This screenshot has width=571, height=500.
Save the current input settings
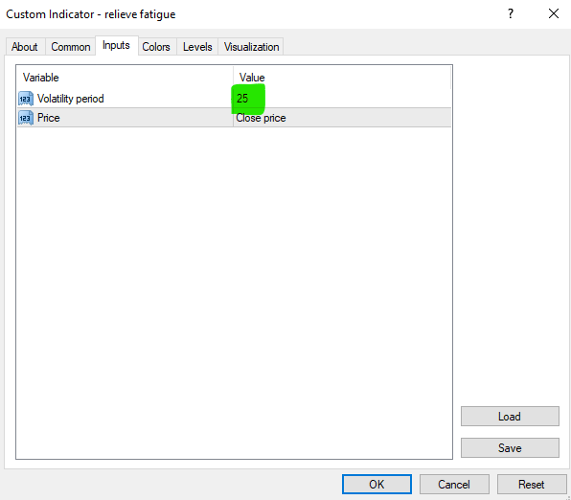[x=510, y=448]
